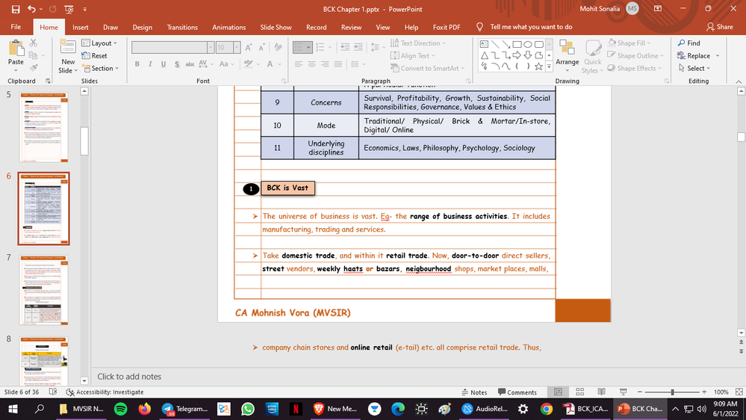This screenshot has height=420, width=746.
Task: Expand Shape Outline options
Action: click(635, 56)
